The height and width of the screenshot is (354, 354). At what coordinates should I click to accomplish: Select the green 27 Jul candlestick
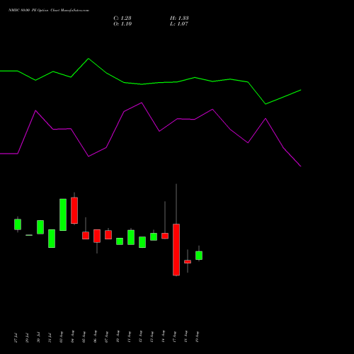18,224
